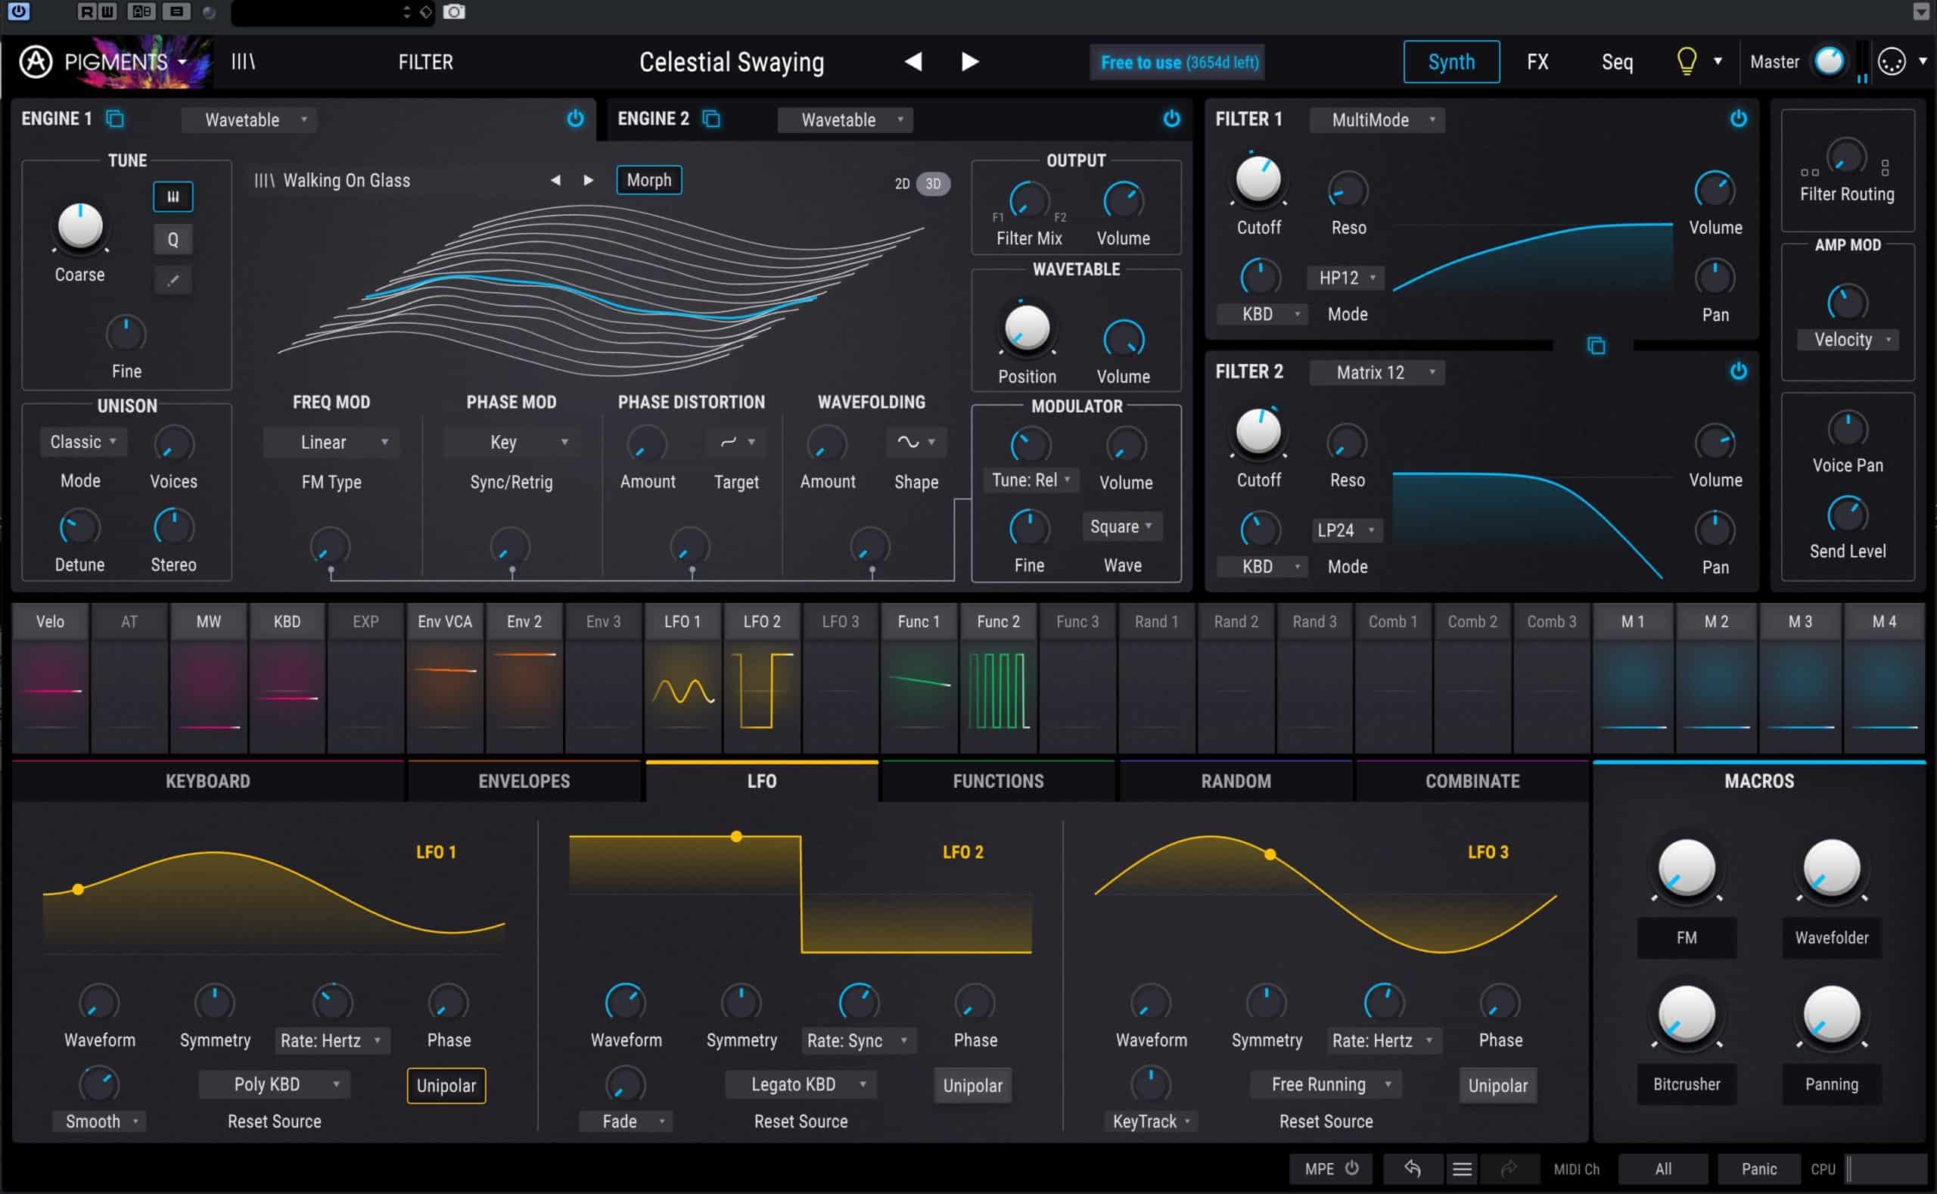Click the host Write automation W icon
1937x1194 pixels.
click(107, 11)
